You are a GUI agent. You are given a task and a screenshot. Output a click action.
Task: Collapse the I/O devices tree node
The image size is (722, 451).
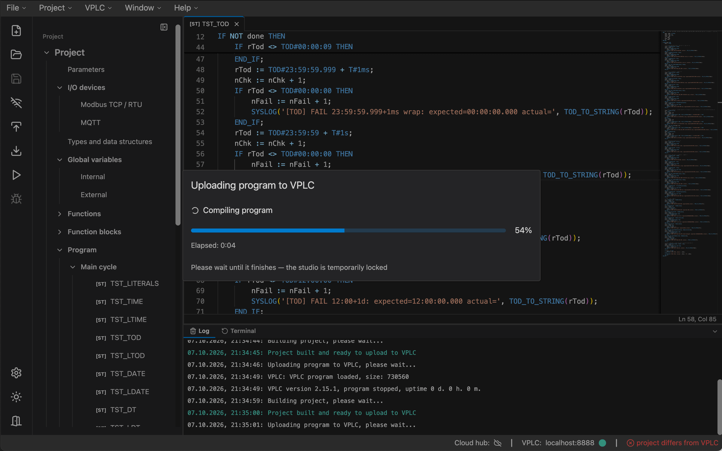tap(60, 87)
